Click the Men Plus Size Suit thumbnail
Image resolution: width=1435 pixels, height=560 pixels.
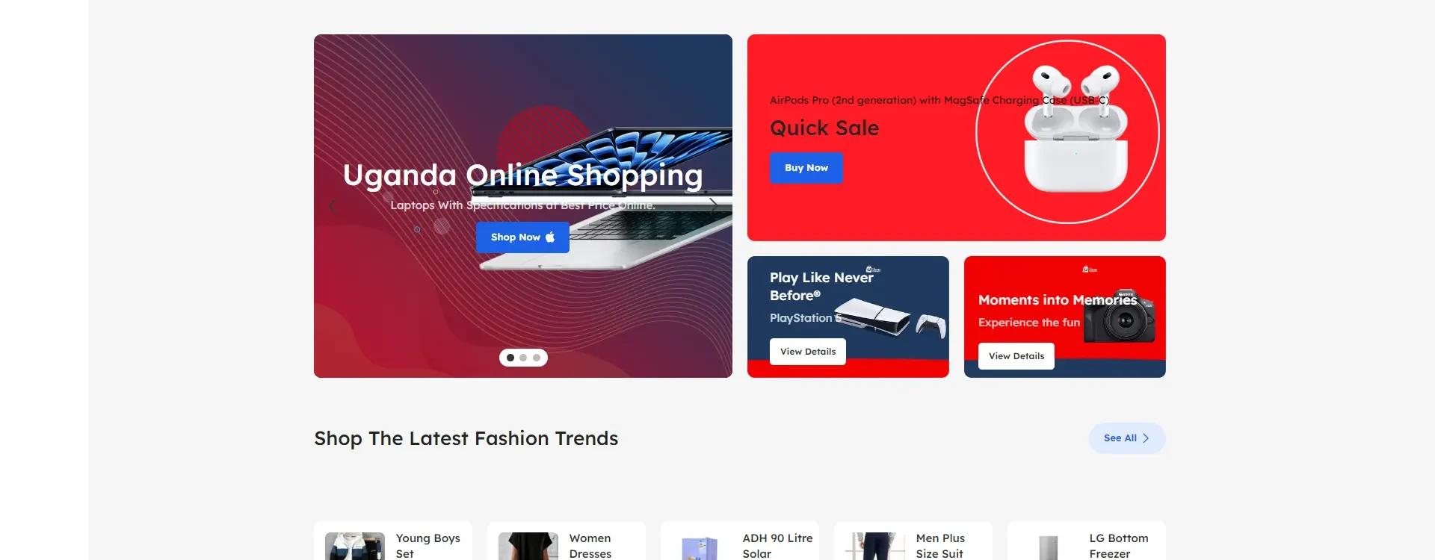(874, 547)
